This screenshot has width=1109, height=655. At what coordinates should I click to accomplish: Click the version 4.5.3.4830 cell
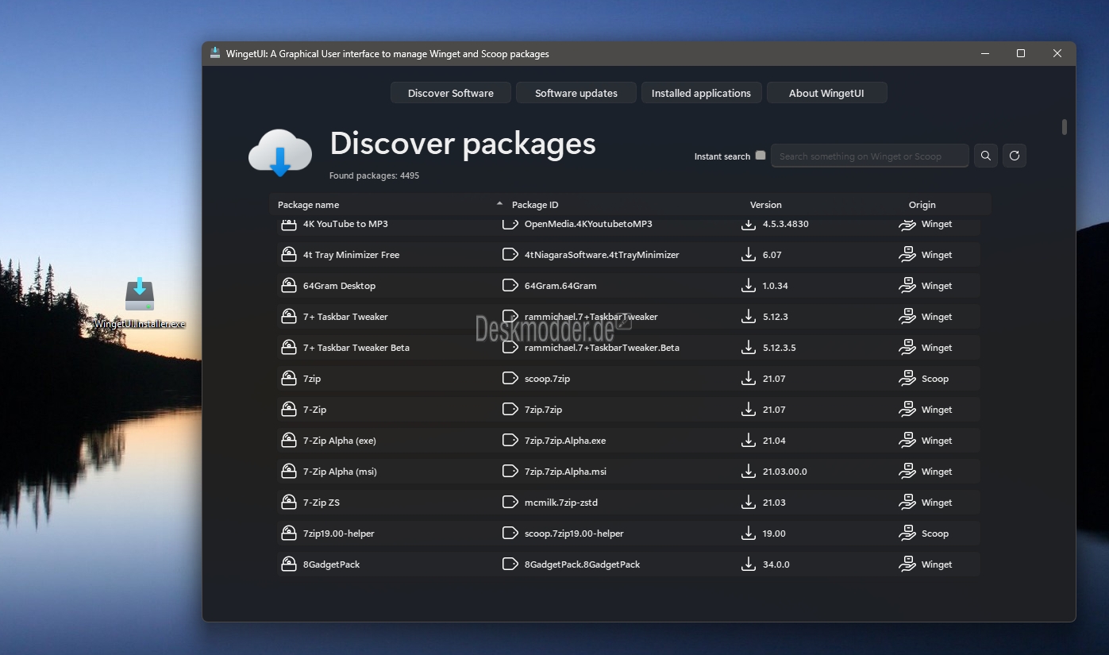[x=785, y=224]
